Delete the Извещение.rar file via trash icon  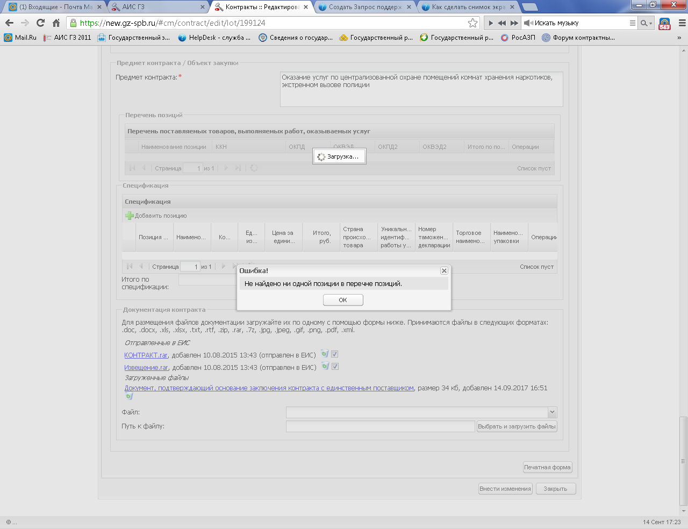(325, 366)
